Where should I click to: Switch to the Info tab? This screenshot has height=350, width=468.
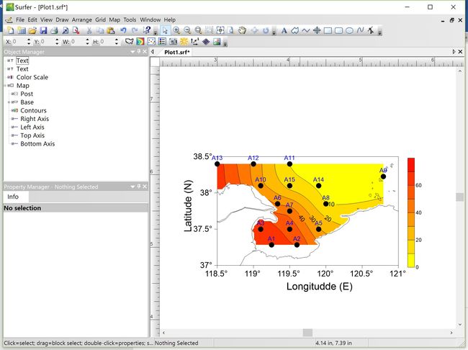point(13,197)
